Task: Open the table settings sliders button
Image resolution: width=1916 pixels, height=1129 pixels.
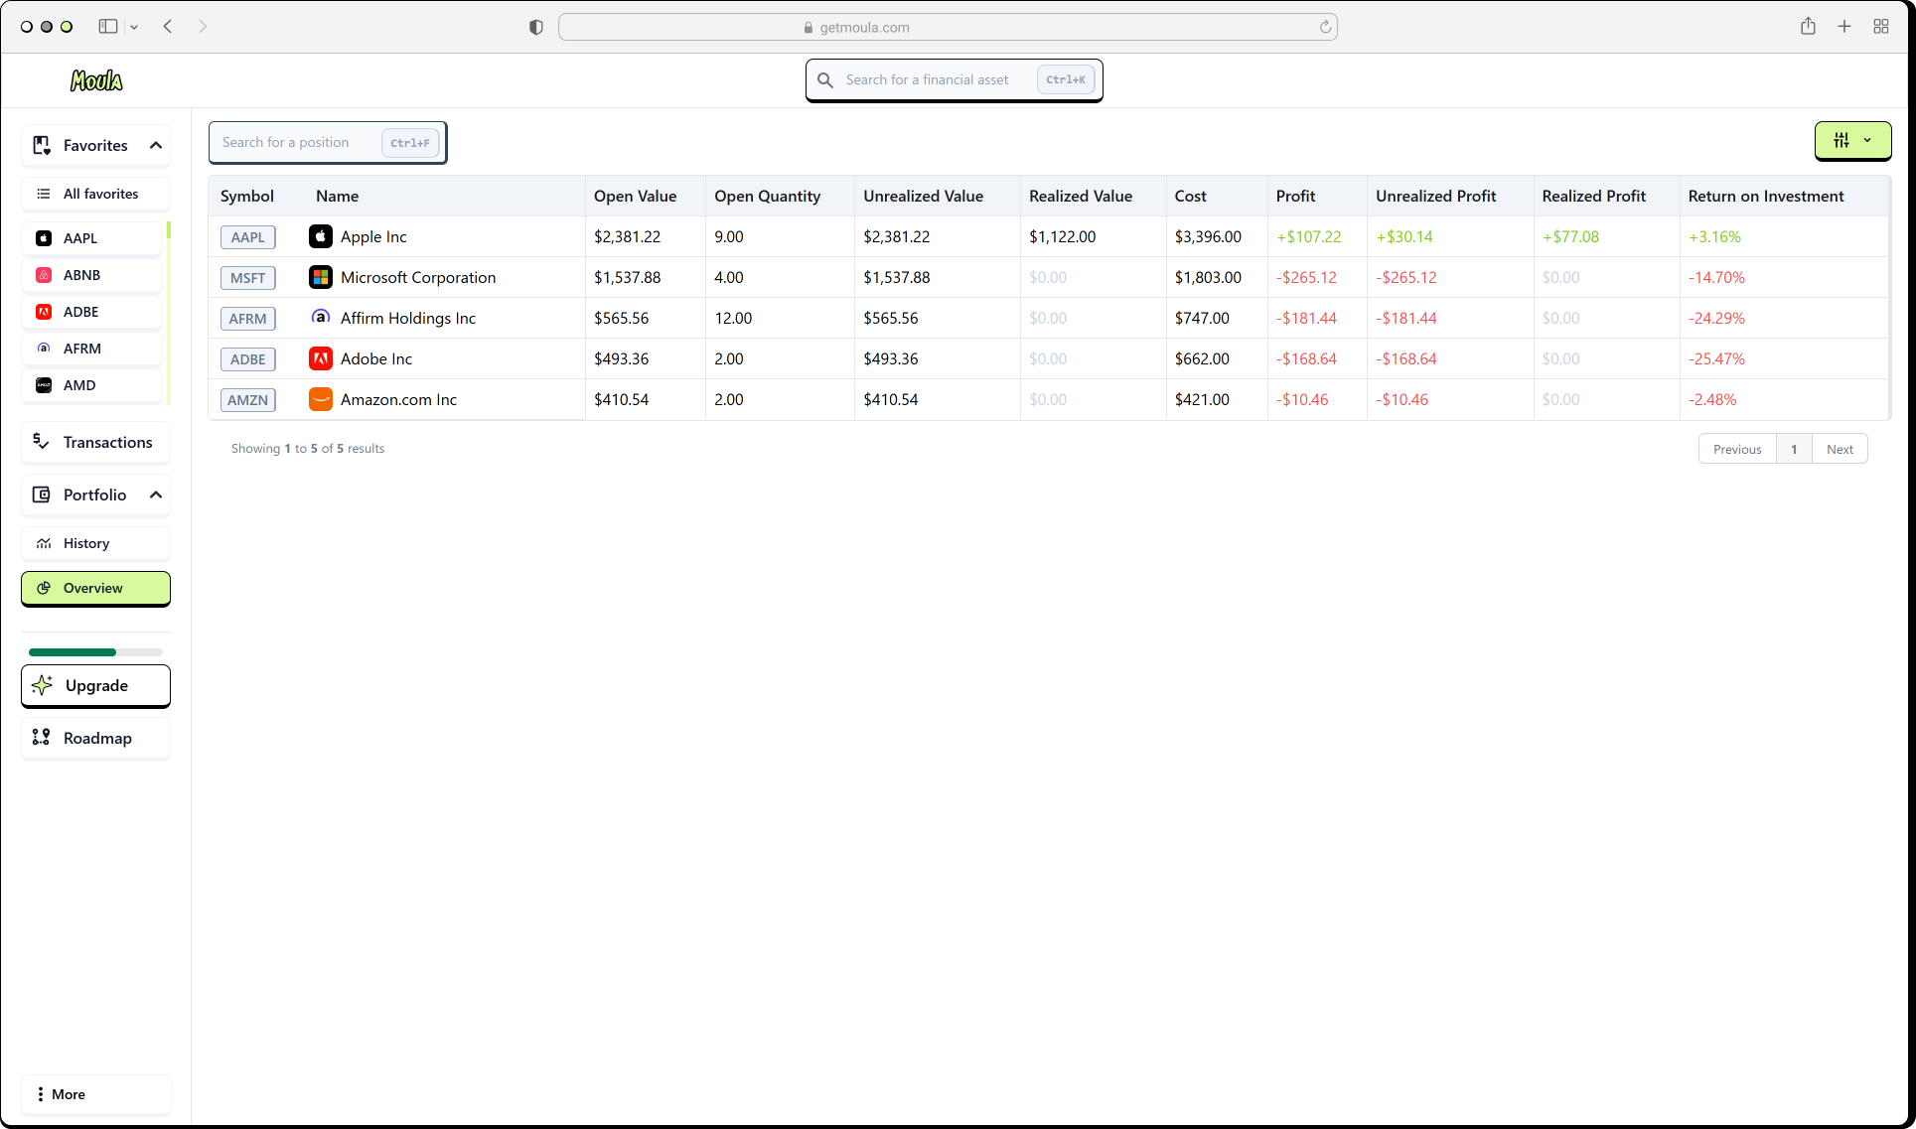Action: (1852, 141)
